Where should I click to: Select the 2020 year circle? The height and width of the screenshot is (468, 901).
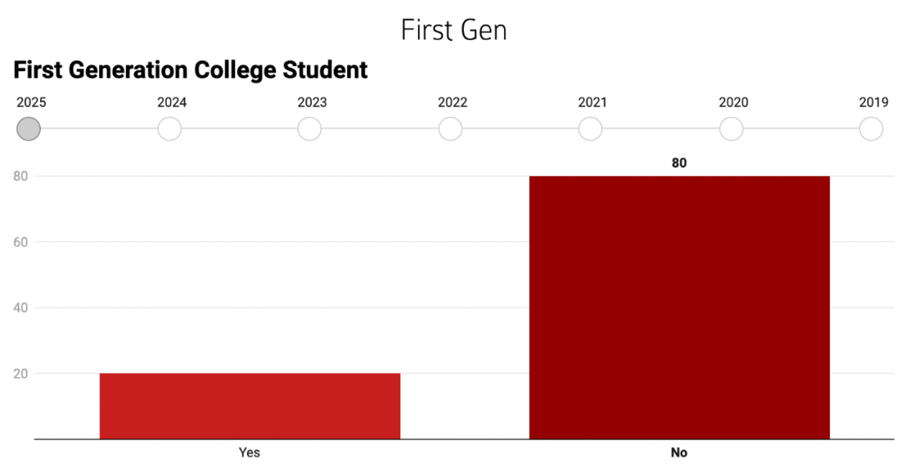click(x=732, y=129)
